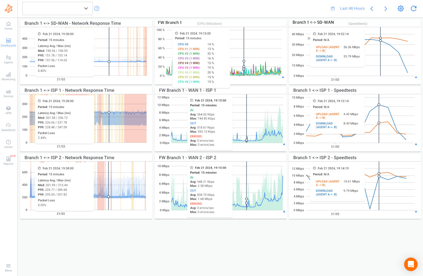The width and height of the screenshot is (423, 276).
Task: Open the Last 48 Hours time range selector
Action: pos(352,8)
